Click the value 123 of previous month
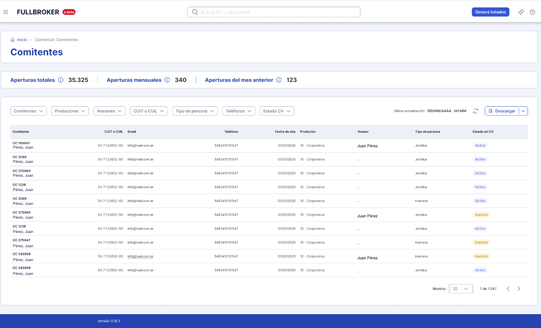 [292, 80]
